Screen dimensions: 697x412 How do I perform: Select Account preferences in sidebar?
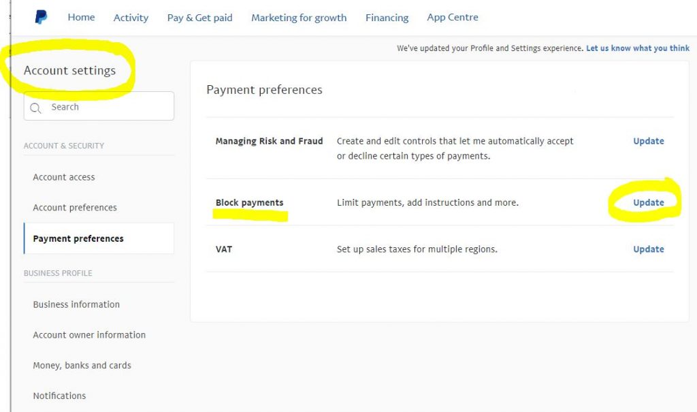tap(75, 207)
